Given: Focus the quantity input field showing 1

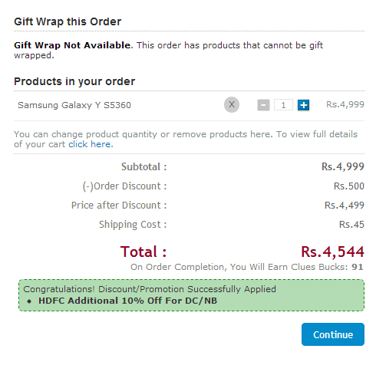Looking at the screenshot, I should click(283, 105).
